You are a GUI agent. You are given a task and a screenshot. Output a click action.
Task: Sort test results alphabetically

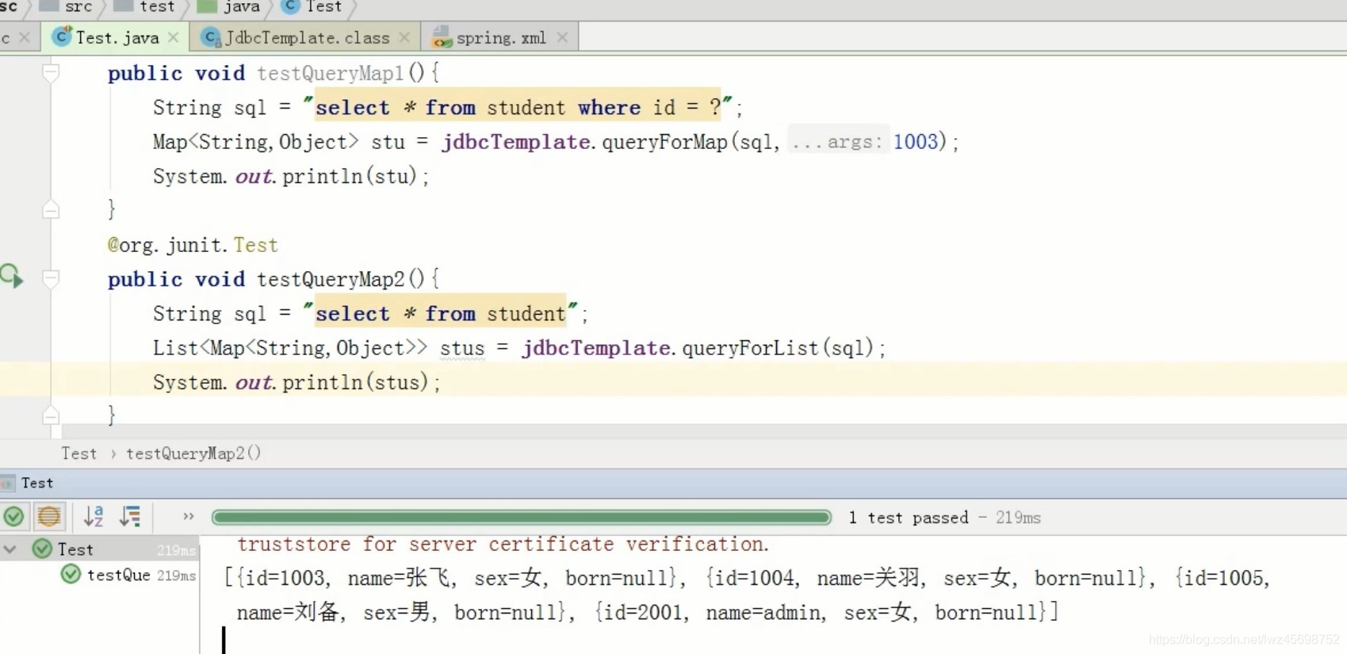[94, 517]
